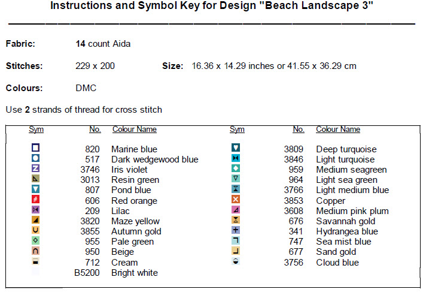Select the Hydrangea blue plus symbol
This screenshot has width=426, height=292.
coord(236,231)
